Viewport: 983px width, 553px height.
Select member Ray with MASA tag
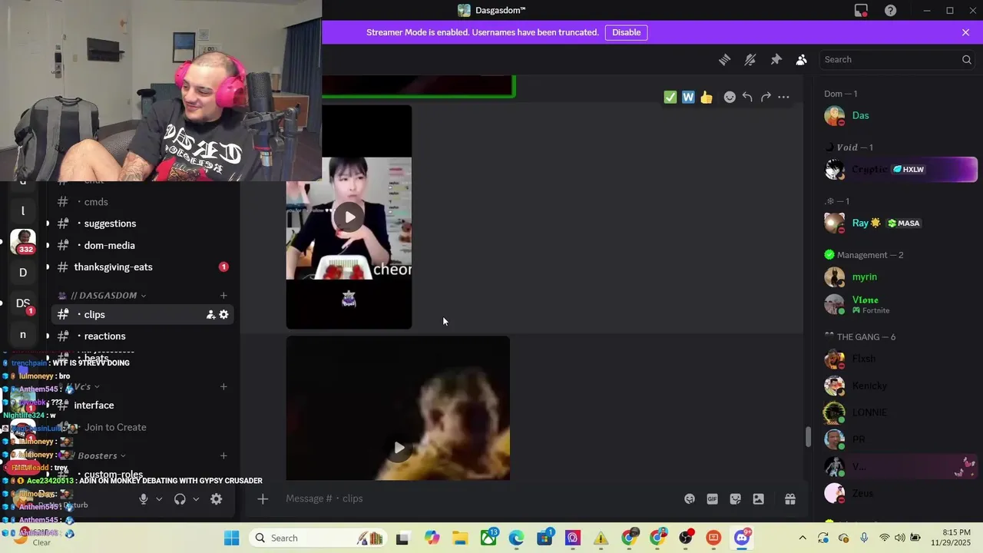coord(899,223)
